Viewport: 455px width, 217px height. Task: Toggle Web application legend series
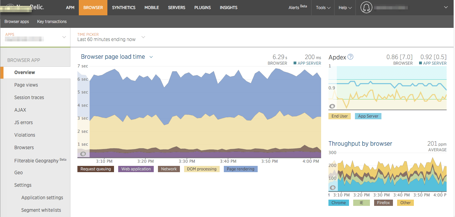tap(136, 169)
